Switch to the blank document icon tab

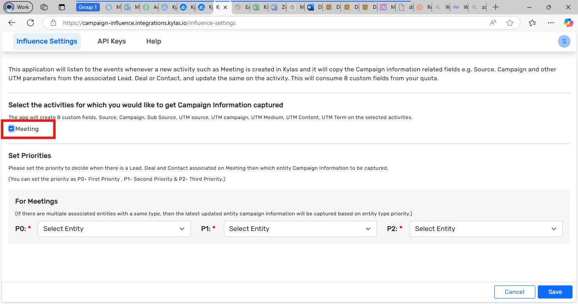pos(406,7)
